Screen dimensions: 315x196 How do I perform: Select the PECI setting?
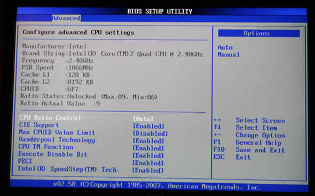[x=25, y=161]
